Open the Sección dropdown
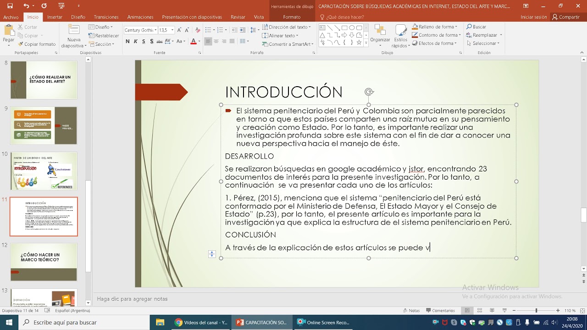 [x=101, y=44]
